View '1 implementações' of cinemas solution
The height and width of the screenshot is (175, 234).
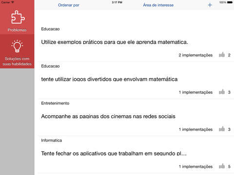[195, 129]
